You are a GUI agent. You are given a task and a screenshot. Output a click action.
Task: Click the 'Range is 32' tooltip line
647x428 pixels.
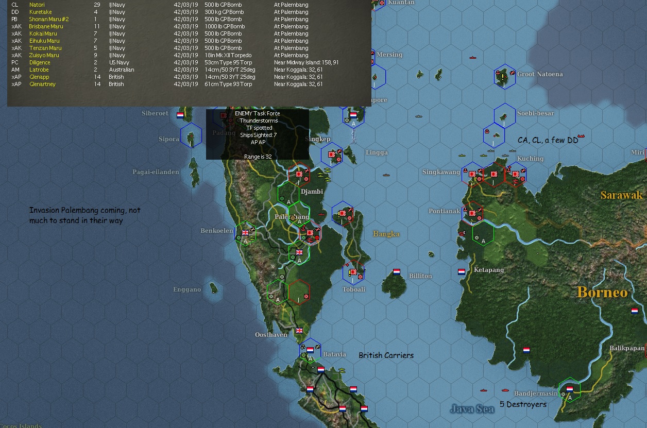(x=258, y=157)
